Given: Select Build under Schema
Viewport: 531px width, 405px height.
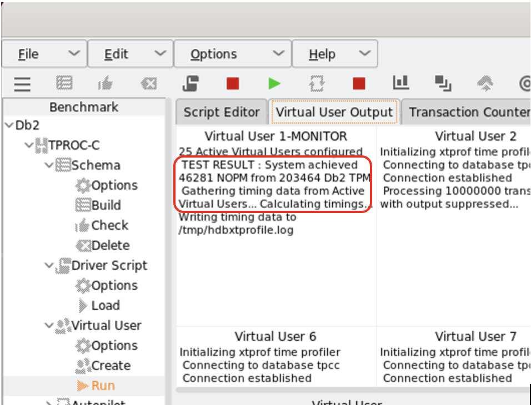Looking at the screenshot, I should [x=106, y=205].
